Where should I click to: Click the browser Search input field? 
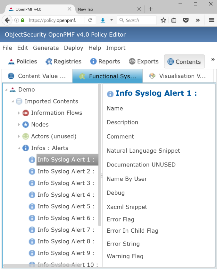tap(137, 20)
